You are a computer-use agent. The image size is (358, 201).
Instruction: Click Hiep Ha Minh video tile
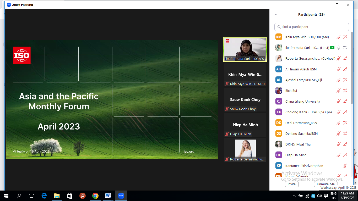coord(245,125)
